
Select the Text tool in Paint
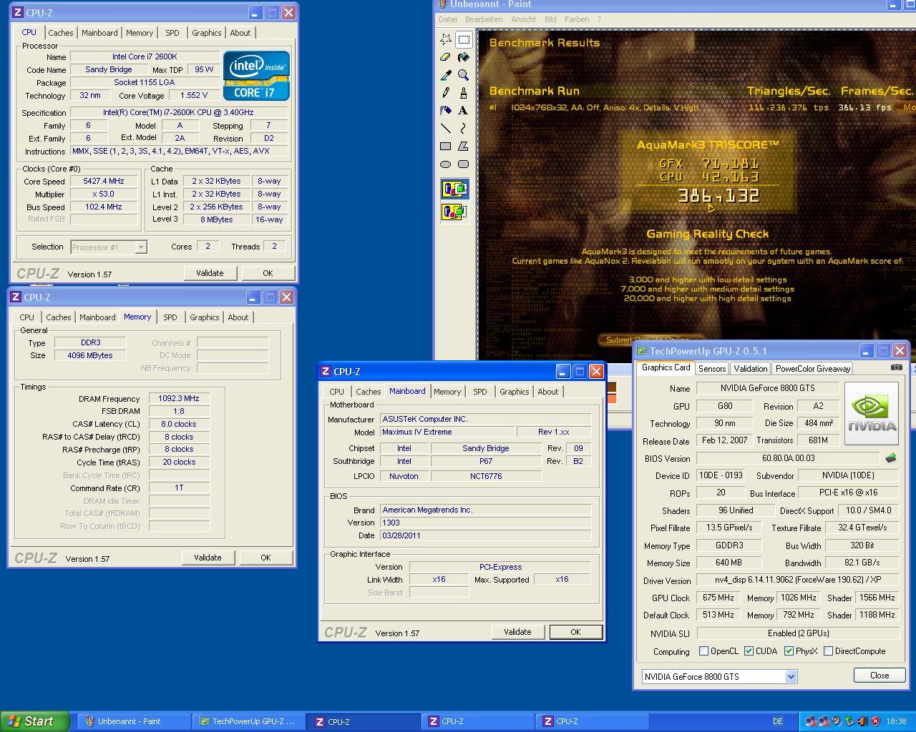click(x=464, y=111)
